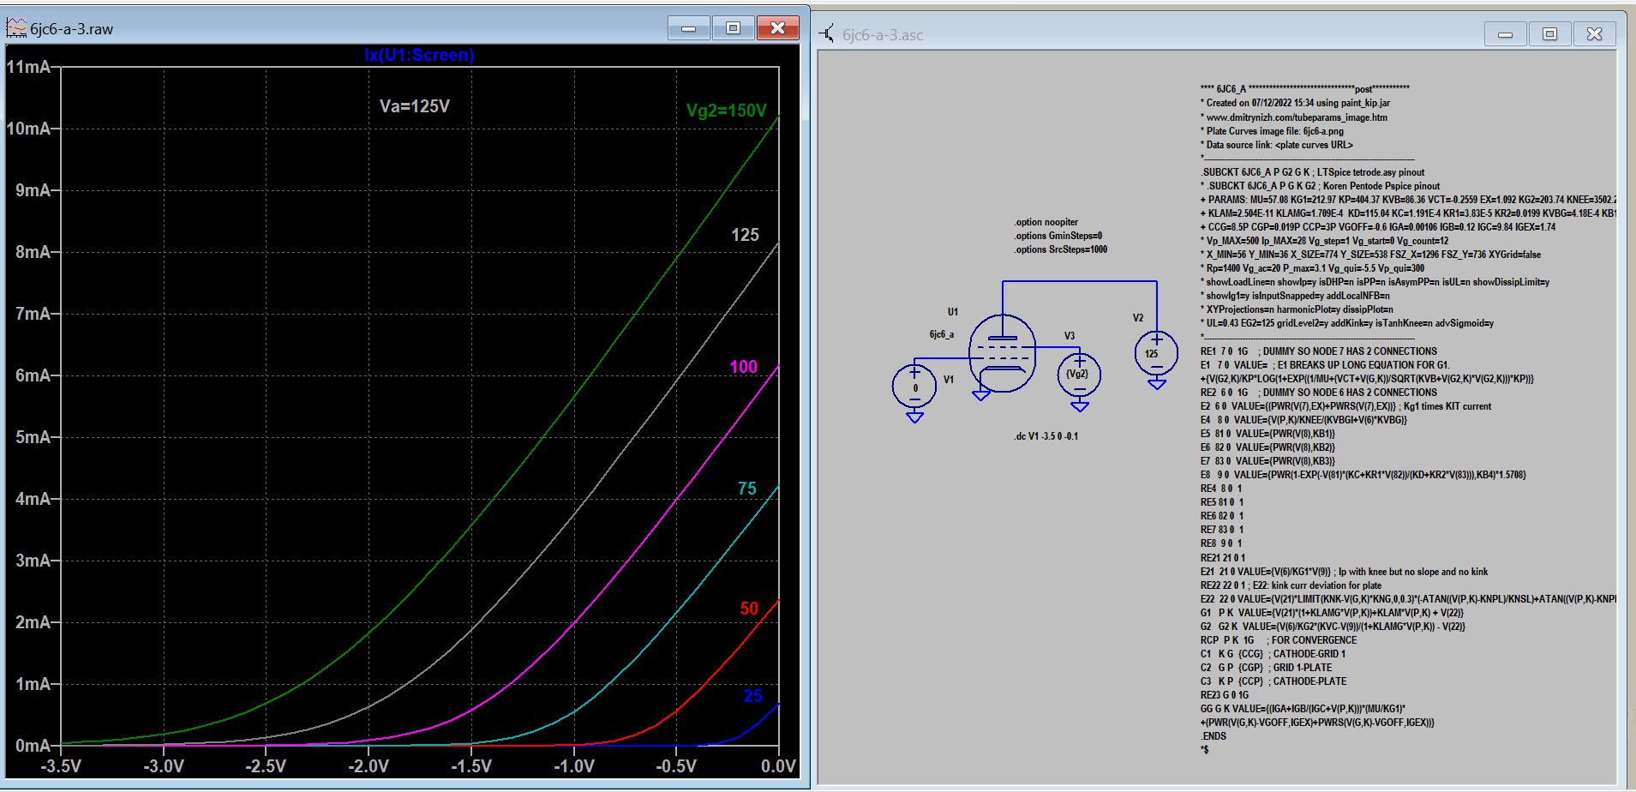This screenshot has height=792, width=1636.
Task: Maximize the 6jc6-a-3.asc schematic window
Action: (1549, 34)
